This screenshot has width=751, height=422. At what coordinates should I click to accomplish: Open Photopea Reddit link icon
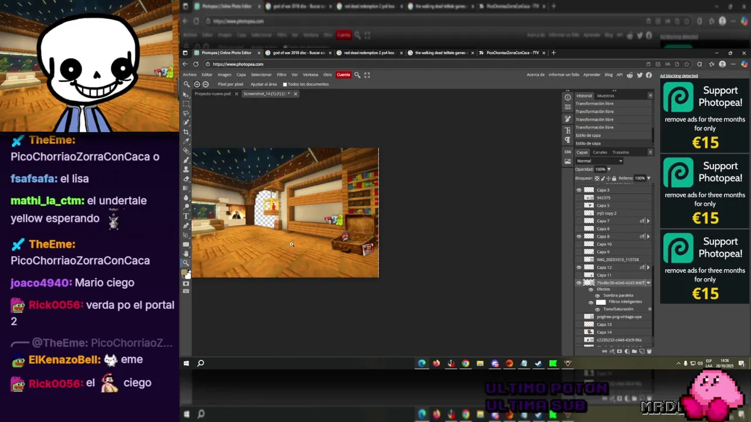pos(630,75)
